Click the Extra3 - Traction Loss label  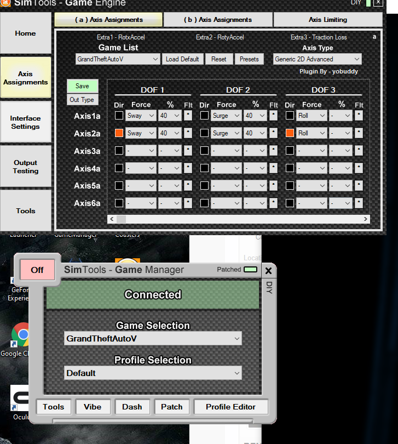coord(319,37)
